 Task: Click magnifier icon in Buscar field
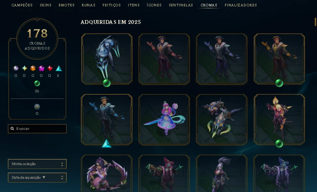pos(12,129)
